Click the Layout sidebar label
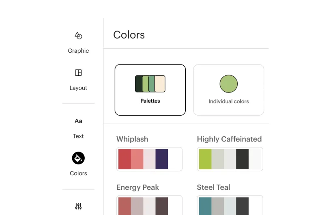 pos(78,88)
